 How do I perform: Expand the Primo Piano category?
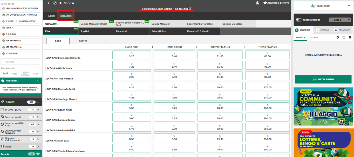point(38,110)
